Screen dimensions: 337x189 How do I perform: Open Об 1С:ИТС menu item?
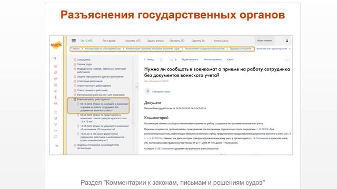(x=86, y=41)
